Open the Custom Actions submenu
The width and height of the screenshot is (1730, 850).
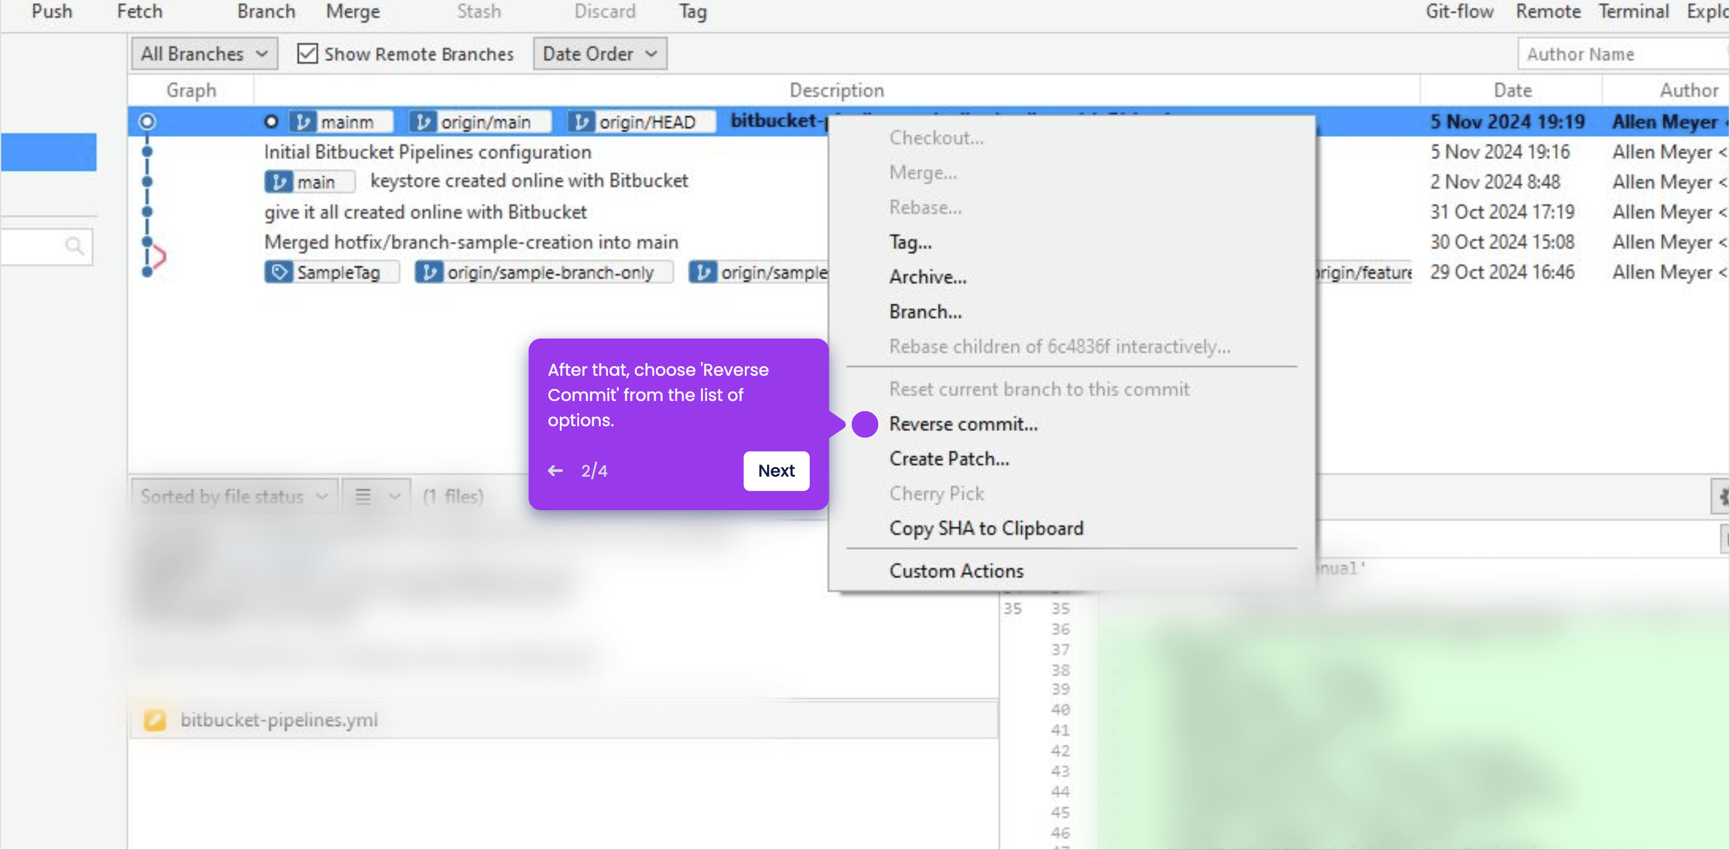(x=956, y=571)
